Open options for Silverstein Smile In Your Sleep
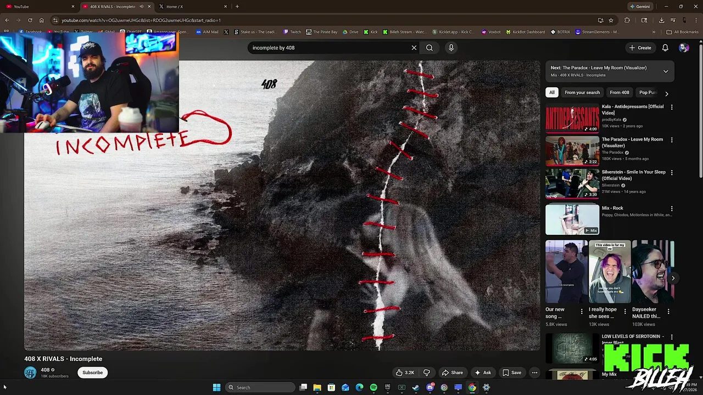Screen dimensions: 703x395 click(671, 173)
